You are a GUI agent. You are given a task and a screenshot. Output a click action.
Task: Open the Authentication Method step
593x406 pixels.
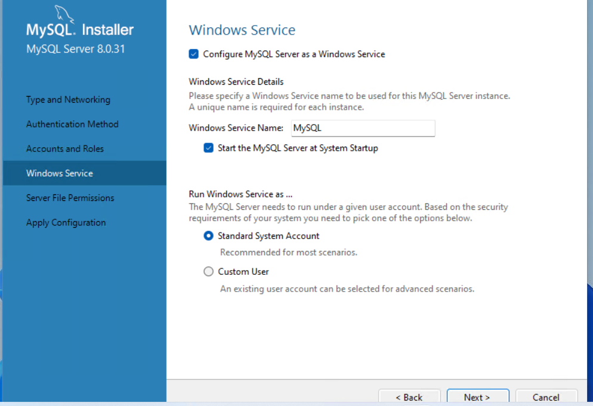coord(72,125)
